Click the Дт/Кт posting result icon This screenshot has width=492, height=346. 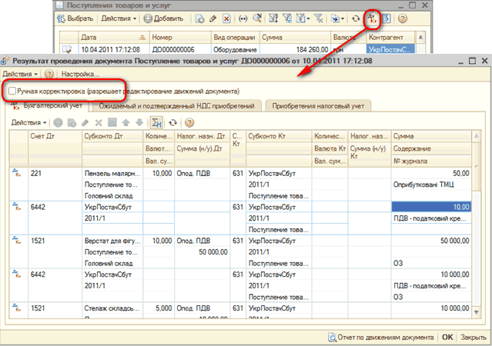pos(372,18)
